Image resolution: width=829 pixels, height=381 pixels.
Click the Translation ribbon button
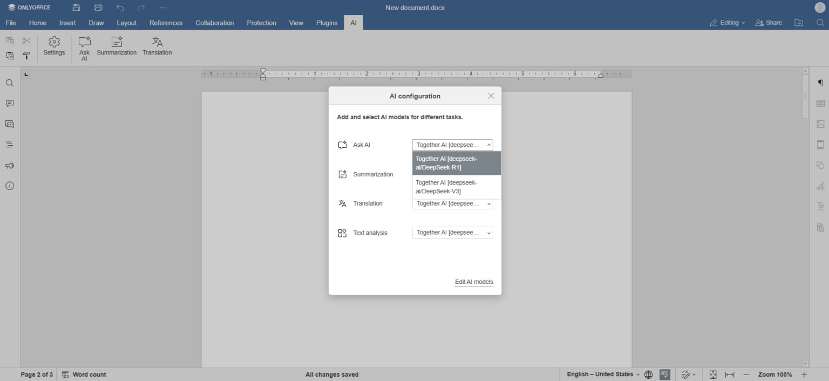click(157, 46)
